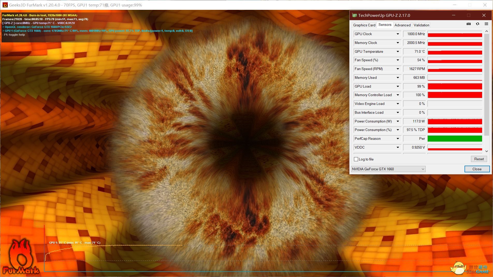Click the 1627 RPM fan value
The height and width of the screenshot is (277, 493).
pyautogui.click(x=414, y=69)
